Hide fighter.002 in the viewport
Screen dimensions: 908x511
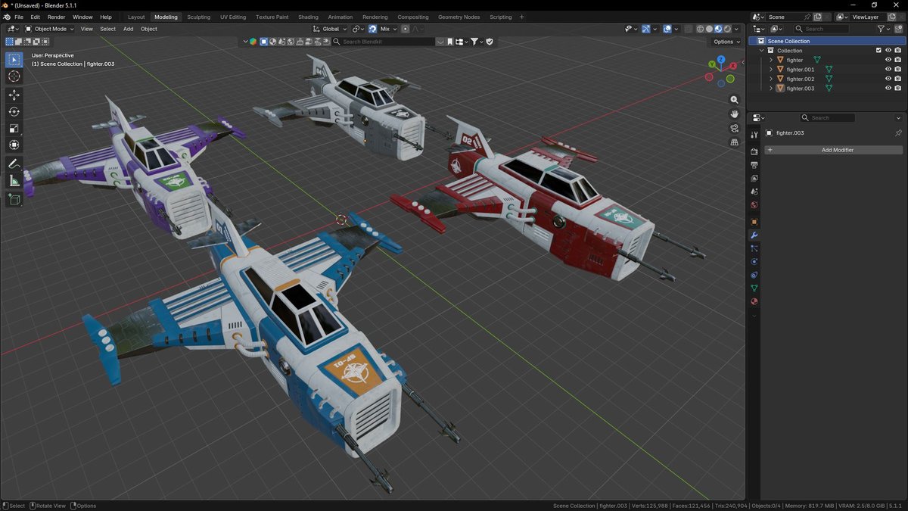[888, 79]
